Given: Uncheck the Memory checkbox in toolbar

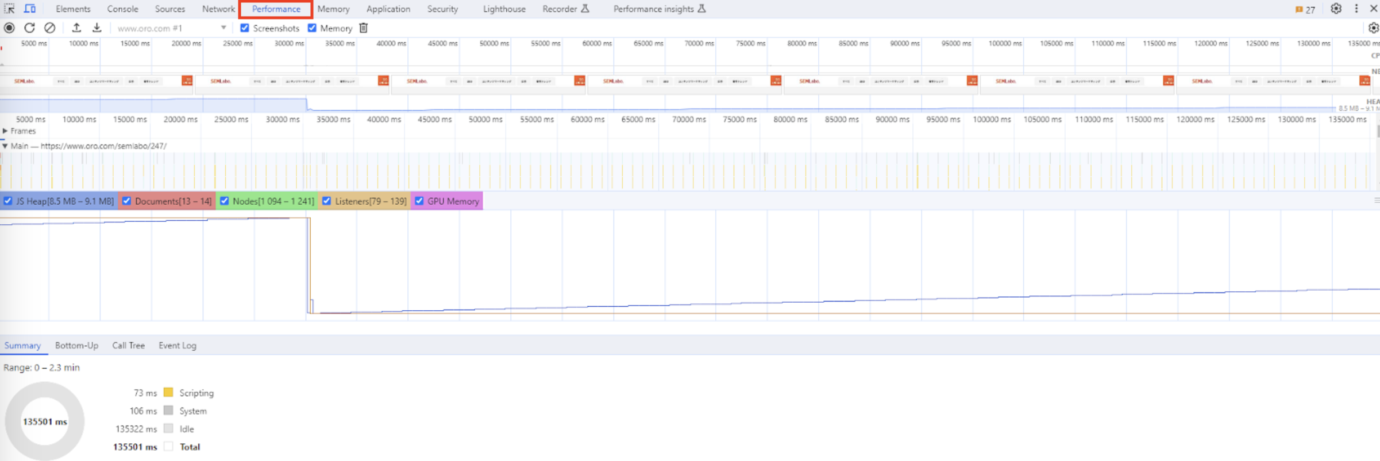Looking at the screenshot, I should click(x=312, y=28).
